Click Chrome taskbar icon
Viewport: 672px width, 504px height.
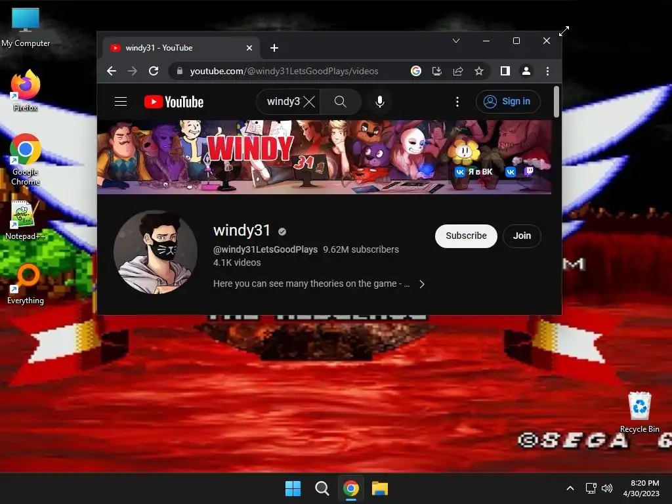coord(351,488)
